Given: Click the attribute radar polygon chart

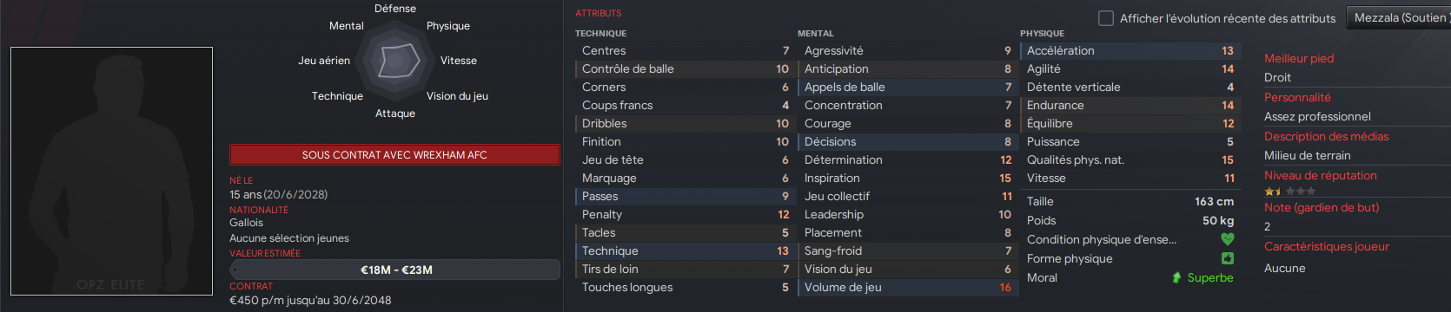Looking at the screenshot, I should point(395,61).
